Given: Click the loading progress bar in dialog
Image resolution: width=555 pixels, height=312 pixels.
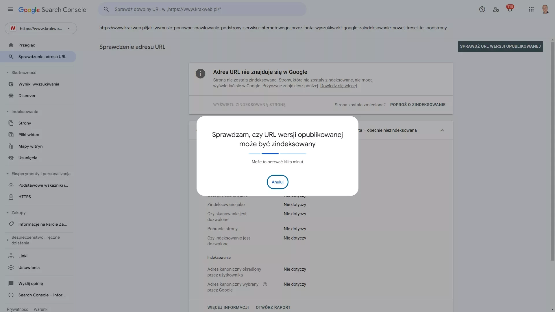Looking at the screenshot, I should pos(277,154).
